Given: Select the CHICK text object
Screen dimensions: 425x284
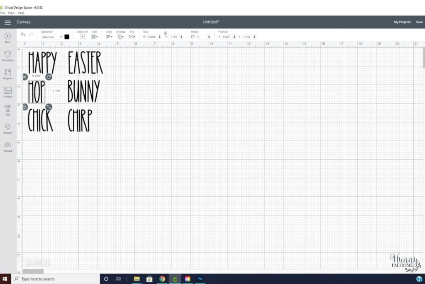Looking at the screenshot, I should [x=40, y=120].
